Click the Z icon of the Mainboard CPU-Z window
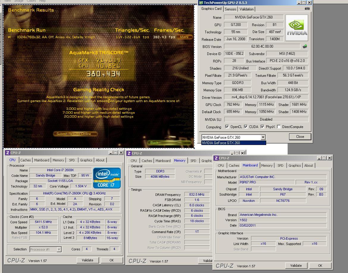Screen dimensions: 348x273 coord(216,158)
